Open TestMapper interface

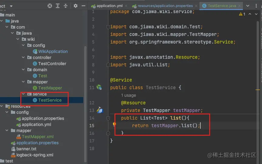click(50, 88)
